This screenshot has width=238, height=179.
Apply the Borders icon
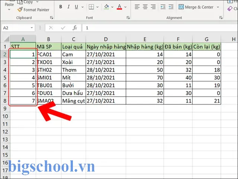91,7
